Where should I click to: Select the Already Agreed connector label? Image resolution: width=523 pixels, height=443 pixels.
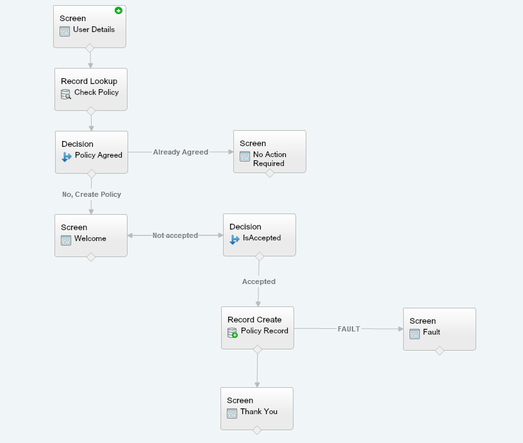click(181, 152)
